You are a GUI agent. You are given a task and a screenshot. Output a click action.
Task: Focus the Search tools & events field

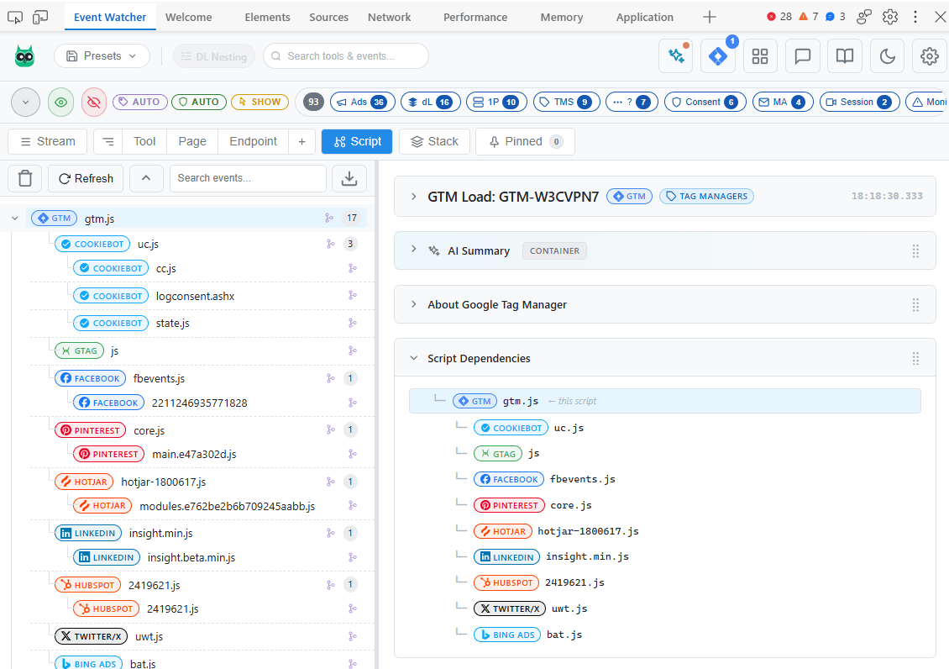point(346,56)
